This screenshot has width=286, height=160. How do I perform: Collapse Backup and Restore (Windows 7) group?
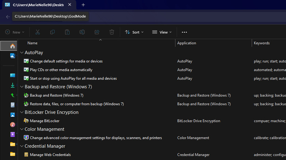click(22, 87)
